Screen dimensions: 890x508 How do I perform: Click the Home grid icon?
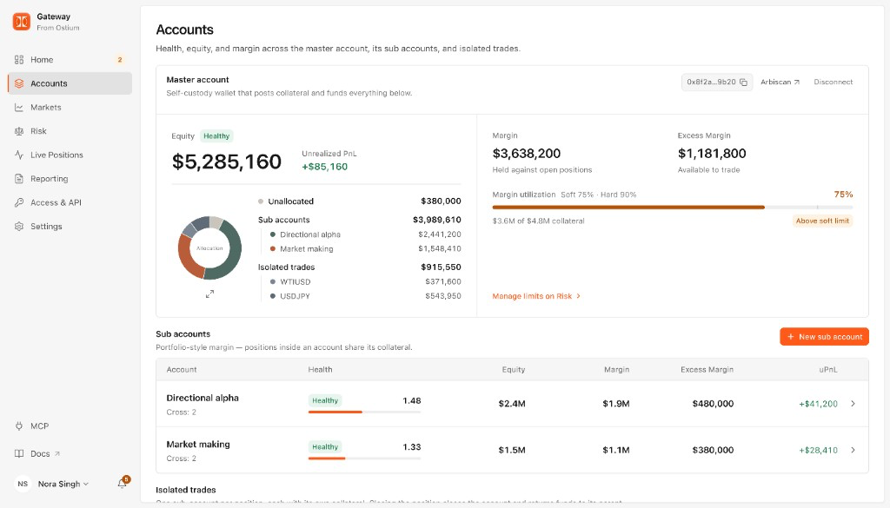pos(19,60)
